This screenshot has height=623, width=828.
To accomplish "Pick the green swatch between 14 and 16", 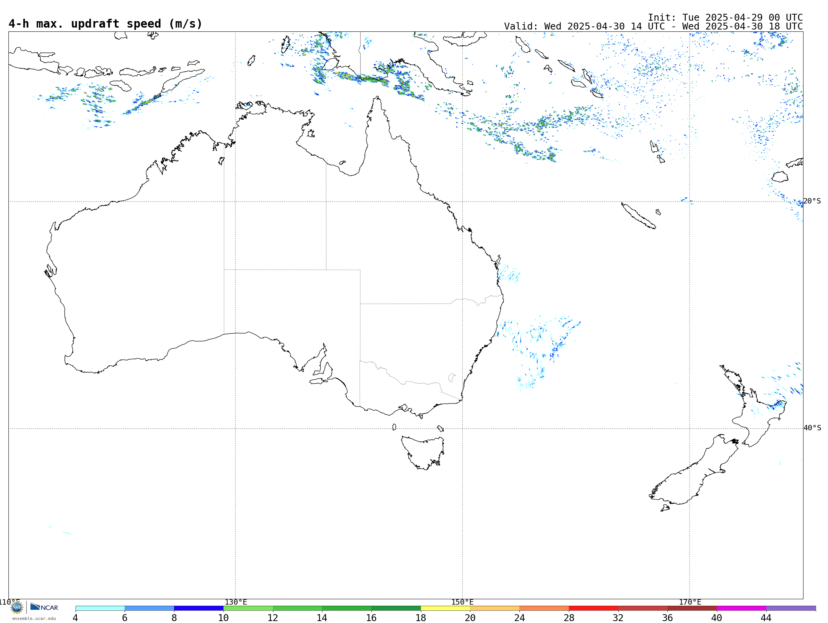I will (347, 608).
